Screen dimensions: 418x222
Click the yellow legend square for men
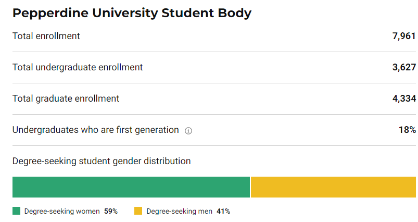tap(138, 211)
